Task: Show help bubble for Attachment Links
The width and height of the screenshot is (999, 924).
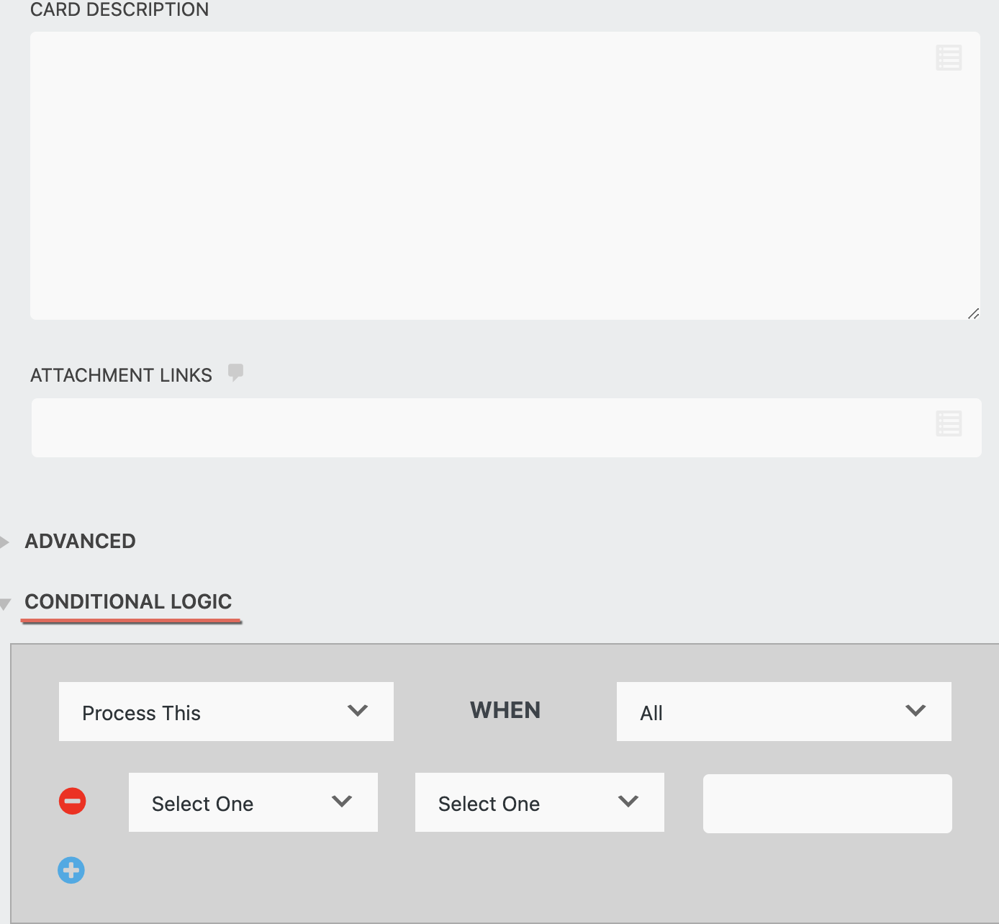Action: 235,372
